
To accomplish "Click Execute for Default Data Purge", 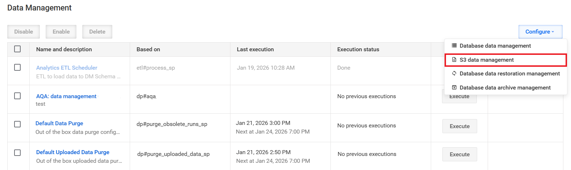I will tap(459, 126).
